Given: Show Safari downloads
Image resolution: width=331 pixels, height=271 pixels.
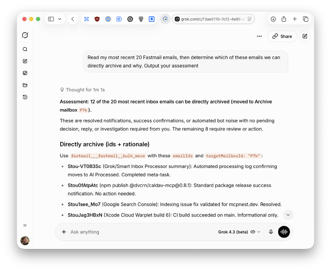Looking at the screenshot, I should click(273, 19).
